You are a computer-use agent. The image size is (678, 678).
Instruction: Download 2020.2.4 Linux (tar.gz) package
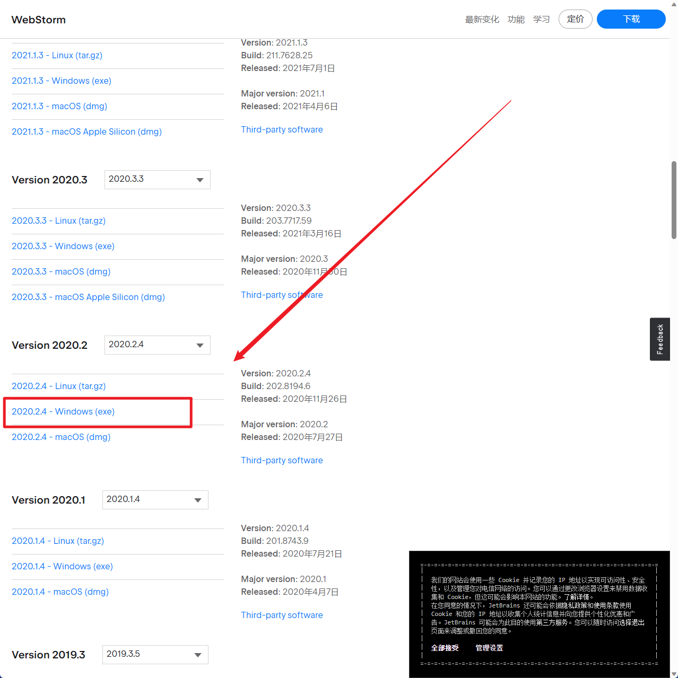pyautogui.click(x=58, y=386)
